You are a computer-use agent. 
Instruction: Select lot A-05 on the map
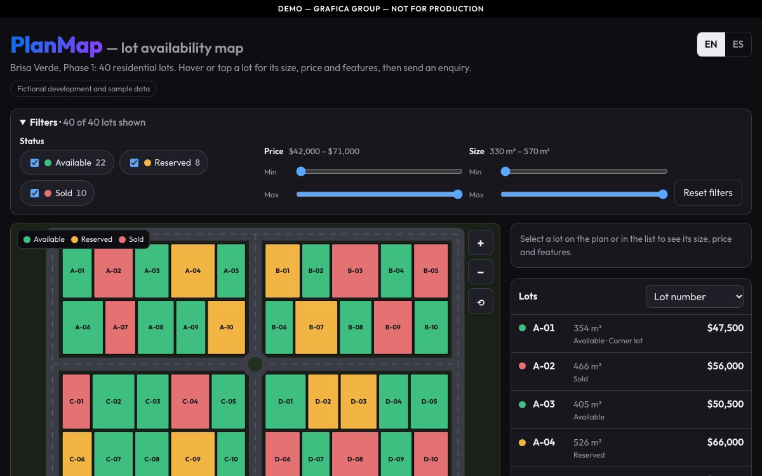tap(231, 271)
